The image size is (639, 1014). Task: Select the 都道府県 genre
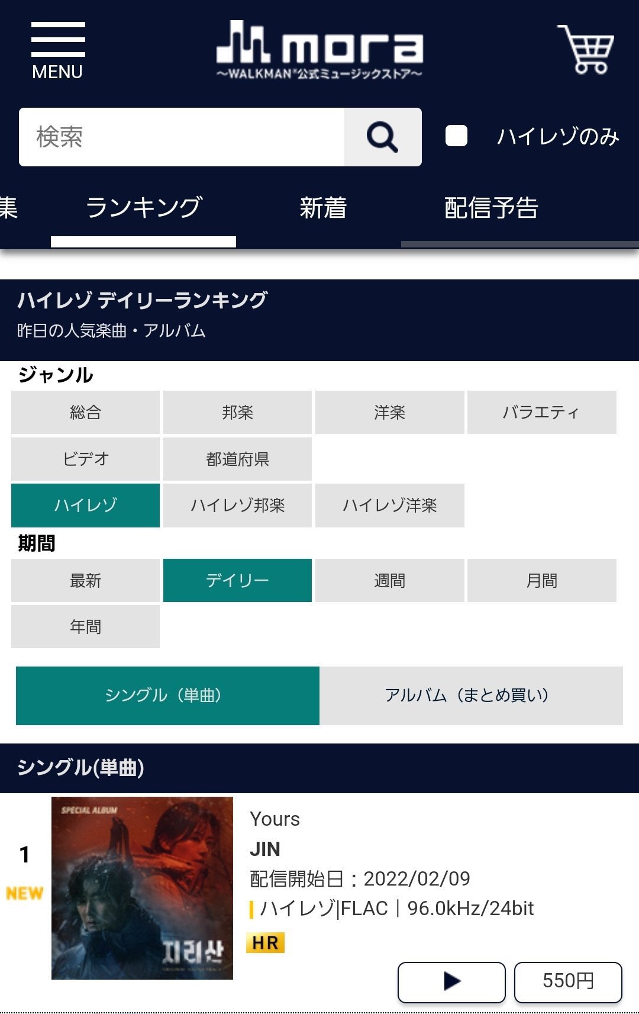237,459
